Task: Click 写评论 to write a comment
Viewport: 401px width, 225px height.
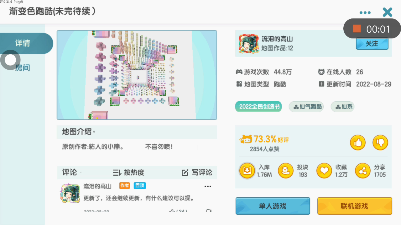Action: [x=197, y=172]
